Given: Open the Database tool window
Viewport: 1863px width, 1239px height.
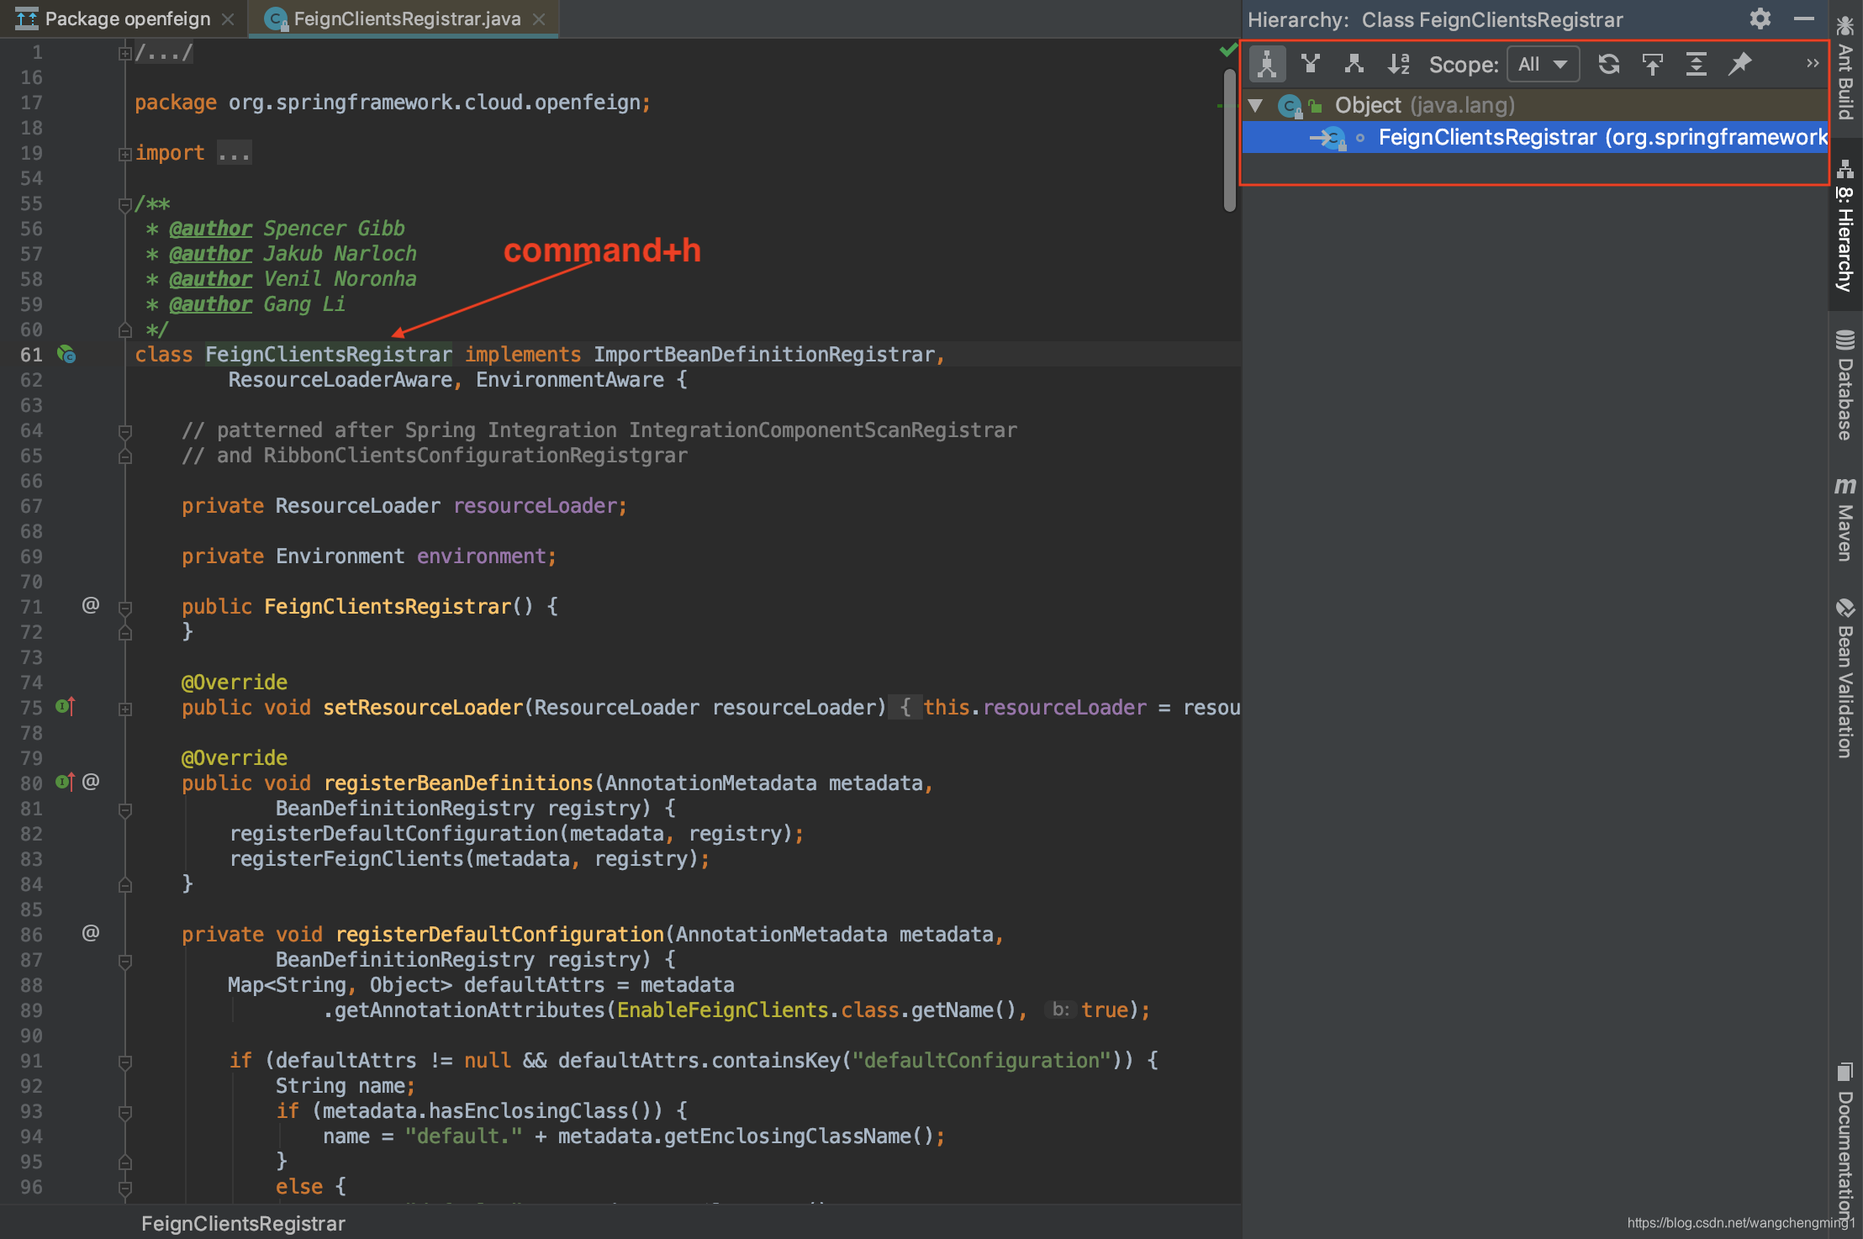Looking at the screenshot, I should click(x=1845, y=387).
